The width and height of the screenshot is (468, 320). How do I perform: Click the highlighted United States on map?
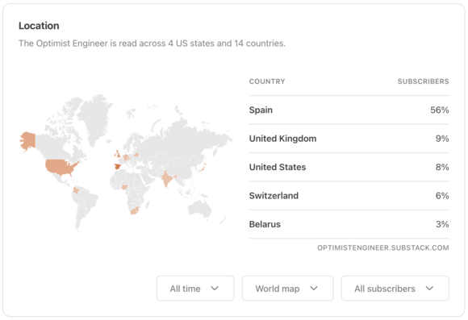click(x=60, y=167)
